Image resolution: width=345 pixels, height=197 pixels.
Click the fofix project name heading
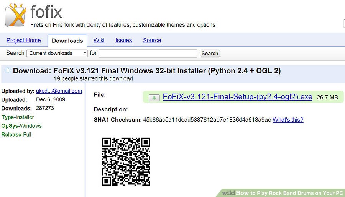click(46, 12)
